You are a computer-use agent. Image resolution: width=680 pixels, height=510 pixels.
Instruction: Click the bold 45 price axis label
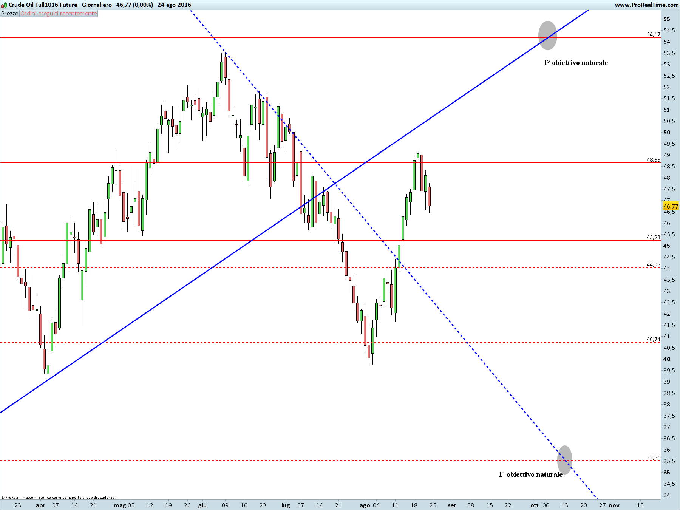[x=667, y=246]
